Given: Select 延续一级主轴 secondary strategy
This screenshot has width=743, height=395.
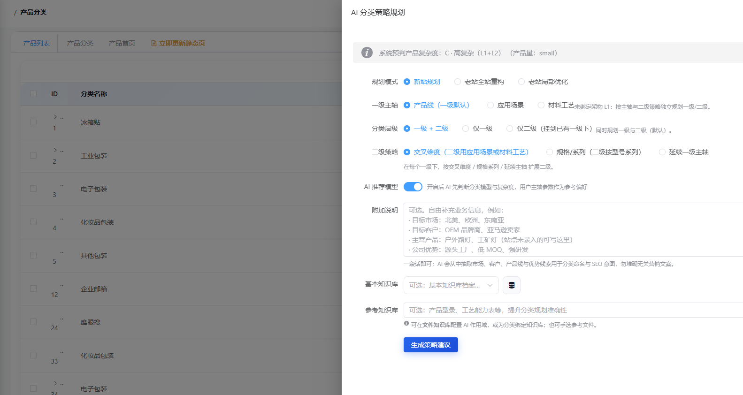Looking at the screenshot, I should pos(684,152).
